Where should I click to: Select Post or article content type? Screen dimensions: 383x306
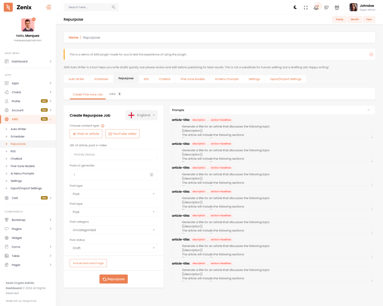pyautogui.click(x=86, y=134)
